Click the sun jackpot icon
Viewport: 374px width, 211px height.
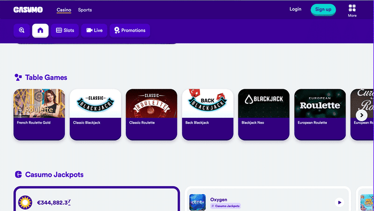pyautogui.click(x=25, y=203)
